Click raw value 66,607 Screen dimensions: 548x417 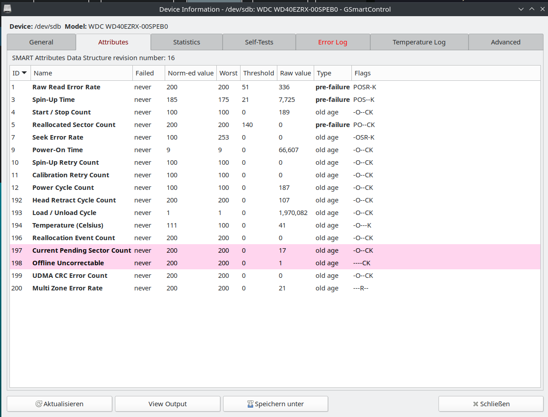click(x=289, y=150)
